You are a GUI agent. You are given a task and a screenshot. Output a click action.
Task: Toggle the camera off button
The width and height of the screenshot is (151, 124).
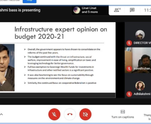tap(85, 114)
